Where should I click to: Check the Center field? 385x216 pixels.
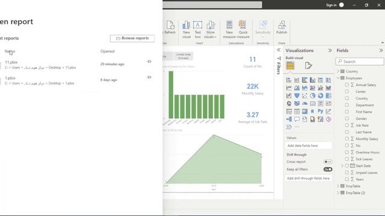coord(346,91)
